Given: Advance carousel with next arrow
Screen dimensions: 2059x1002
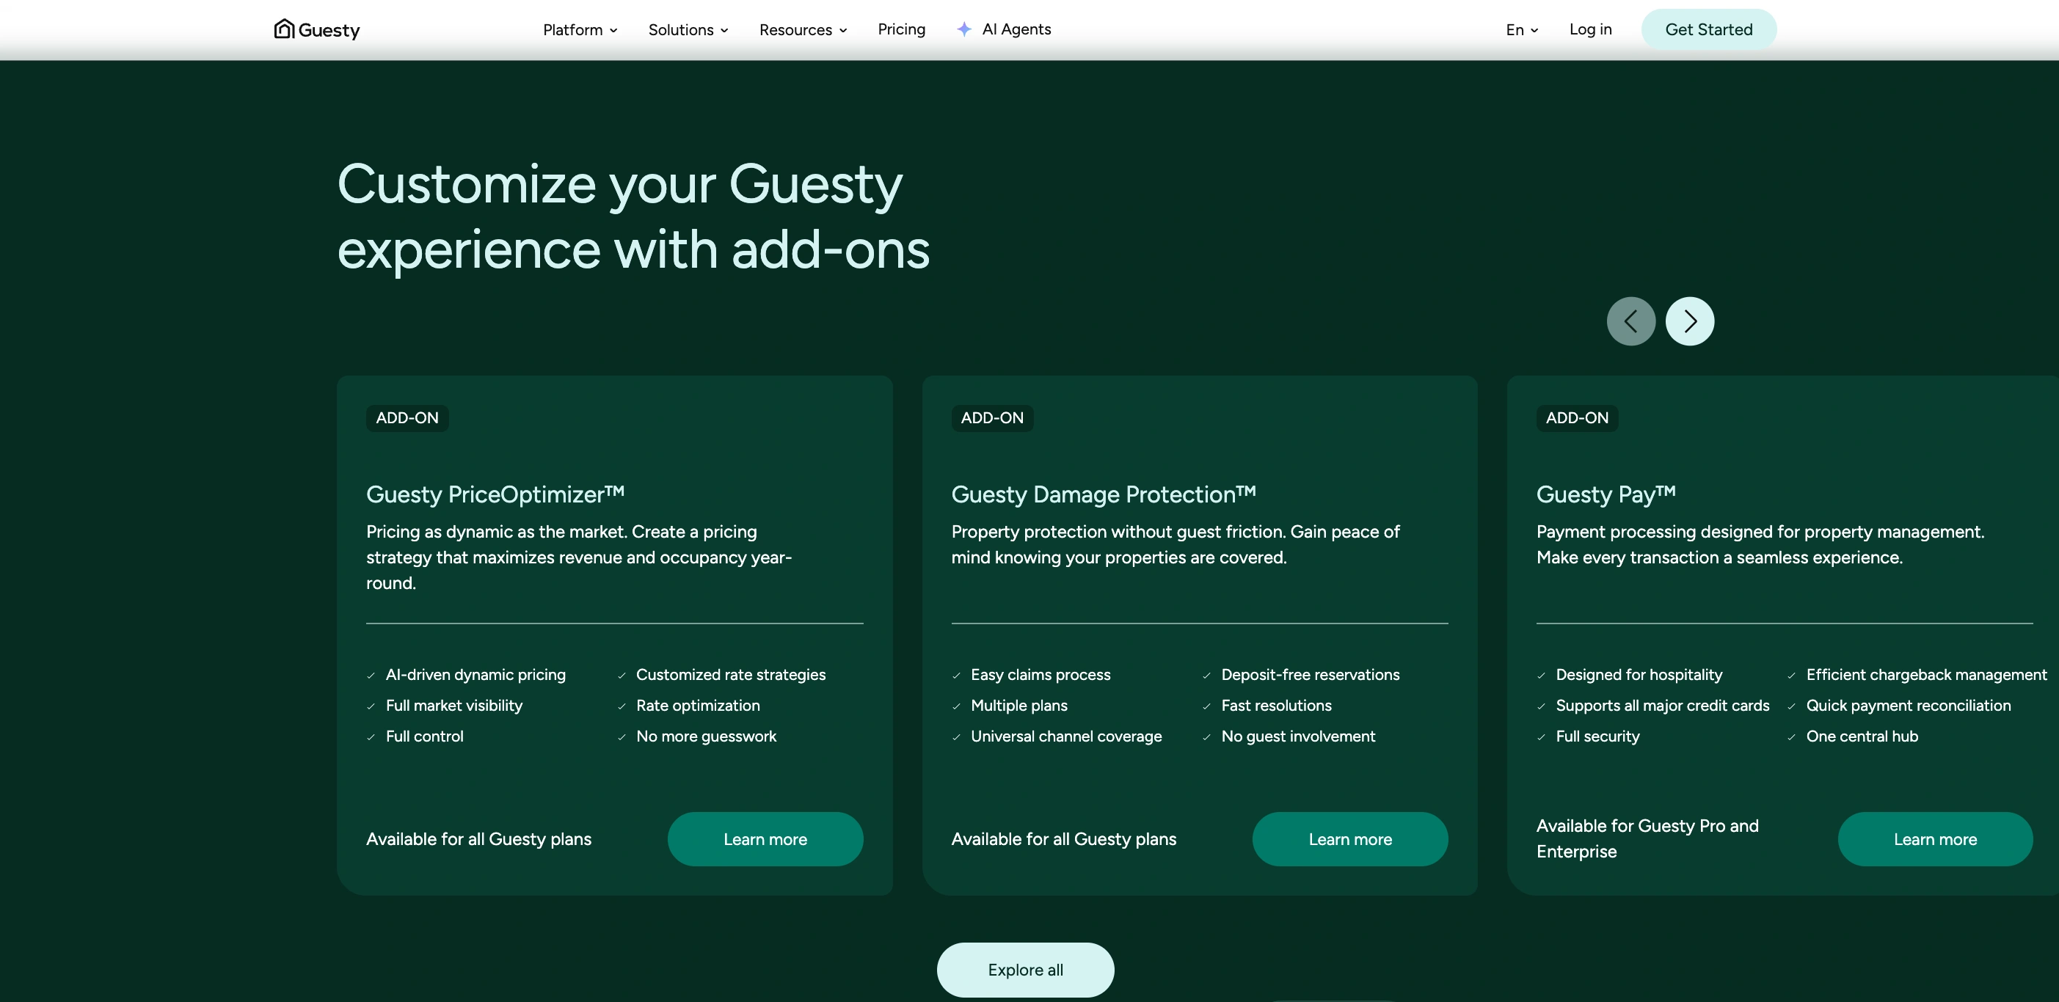Looking at the screenshot, I should pyautogui.click(x=1689, y=321).
